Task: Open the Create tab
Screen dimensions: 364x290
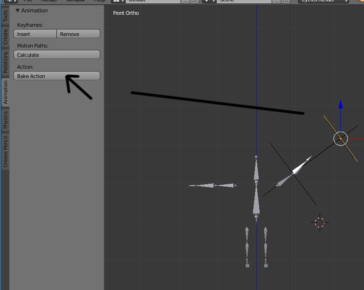Action: pyautogui.click(x=6, y=36)
